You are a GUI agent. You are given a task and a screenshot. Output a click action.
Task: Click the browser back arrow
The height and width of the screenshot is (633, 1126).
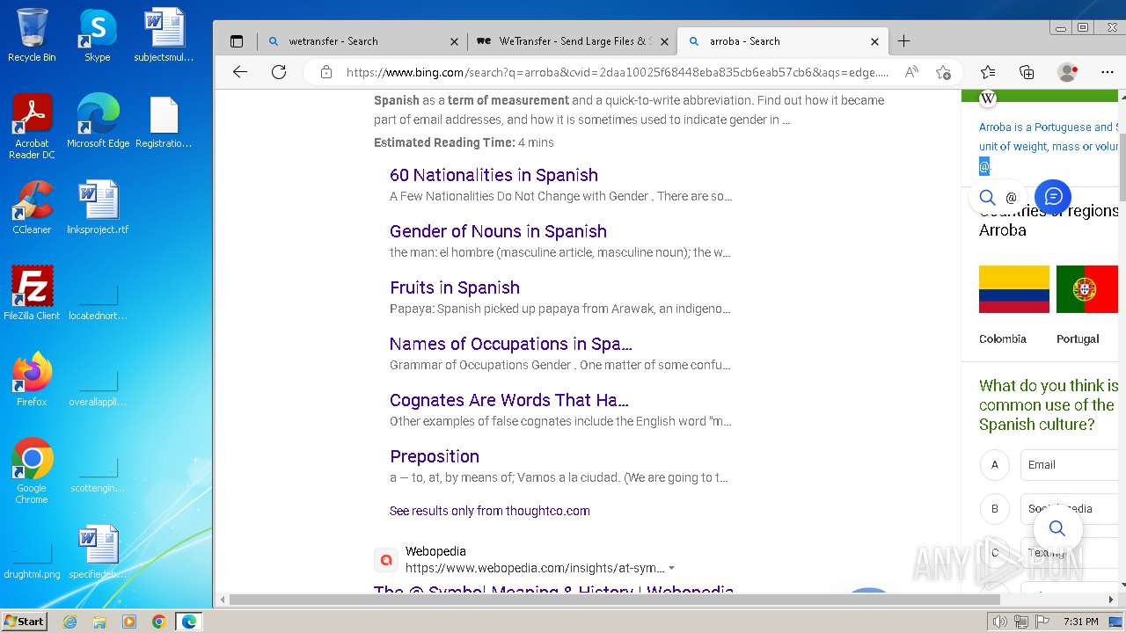239,72
